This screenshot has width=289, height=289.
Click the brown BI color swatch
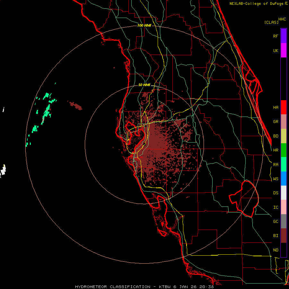click(x=284, y=236)
